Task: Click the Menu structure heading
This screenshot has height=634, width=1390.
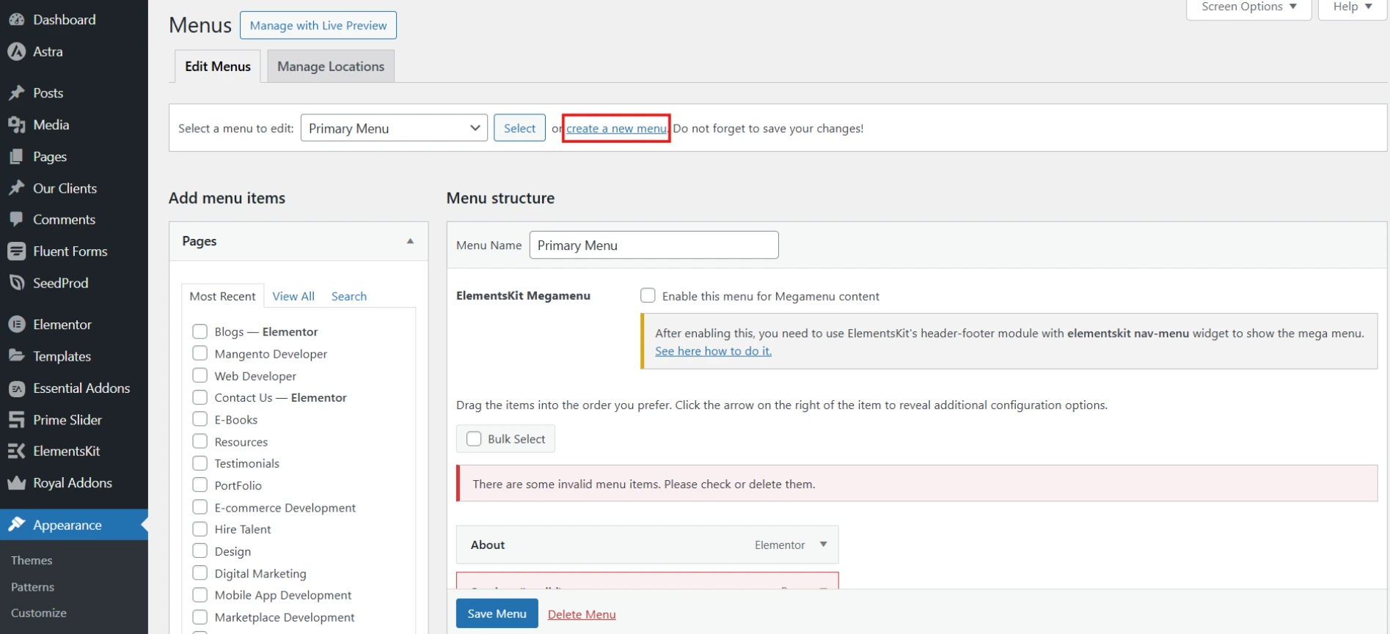Action: pyautogui.click(x=500, y=198)
